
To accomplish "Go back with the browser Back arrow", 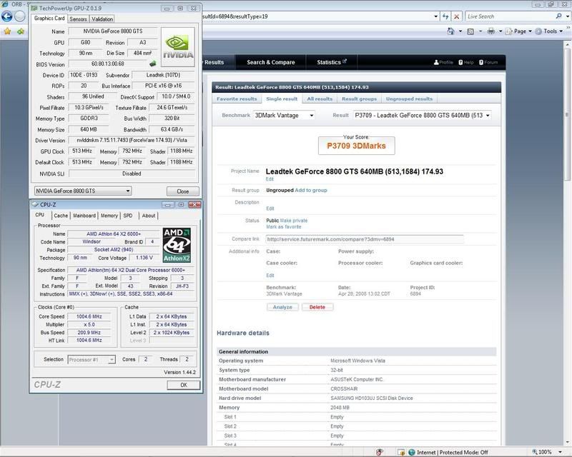I will (7, 16).
